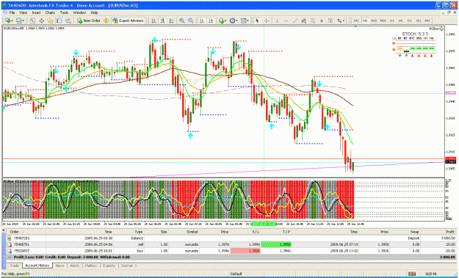
Task: Select the Equidistant Channel tool
Action: click(x=303, y=21)
